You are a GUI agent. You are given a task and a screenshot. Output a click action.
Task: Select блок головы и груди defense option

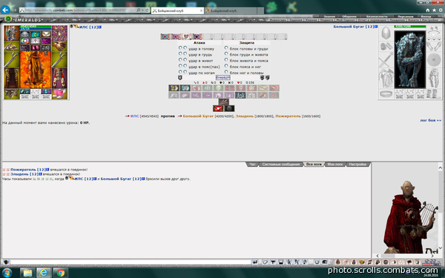pos(226,48)
